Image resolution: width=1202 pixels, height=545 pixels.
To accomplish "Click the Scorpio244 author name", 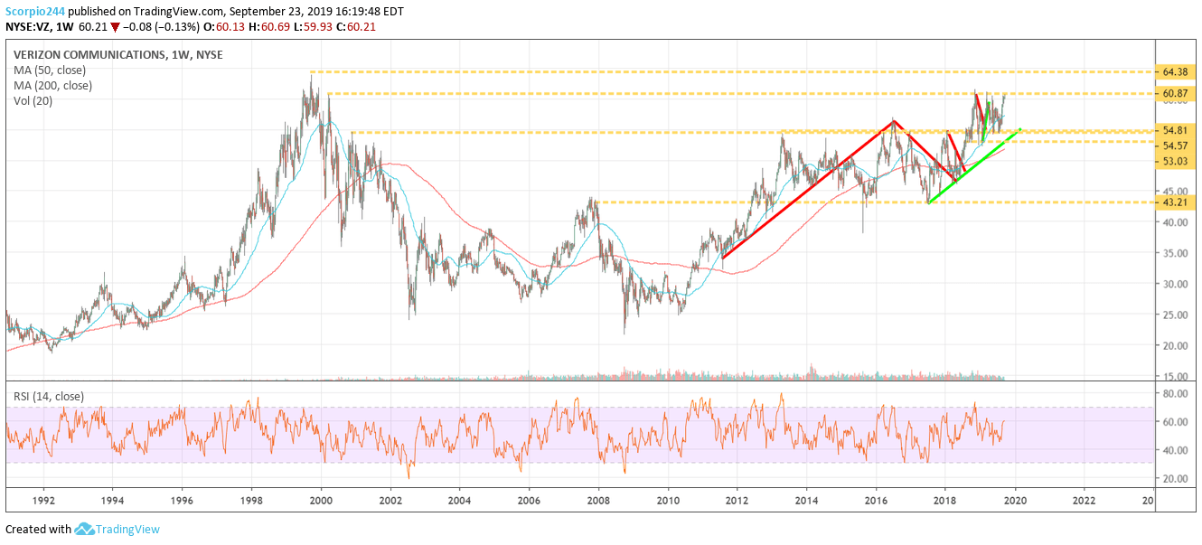I will pyautogui.click(x=34, y=12).
